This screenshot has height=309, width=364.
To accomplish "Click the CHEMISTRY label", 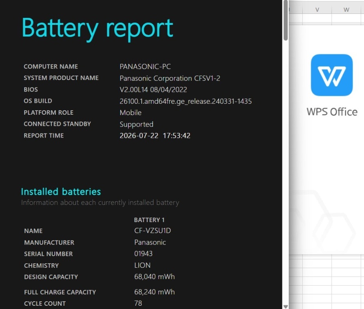I will click(41, 266).
